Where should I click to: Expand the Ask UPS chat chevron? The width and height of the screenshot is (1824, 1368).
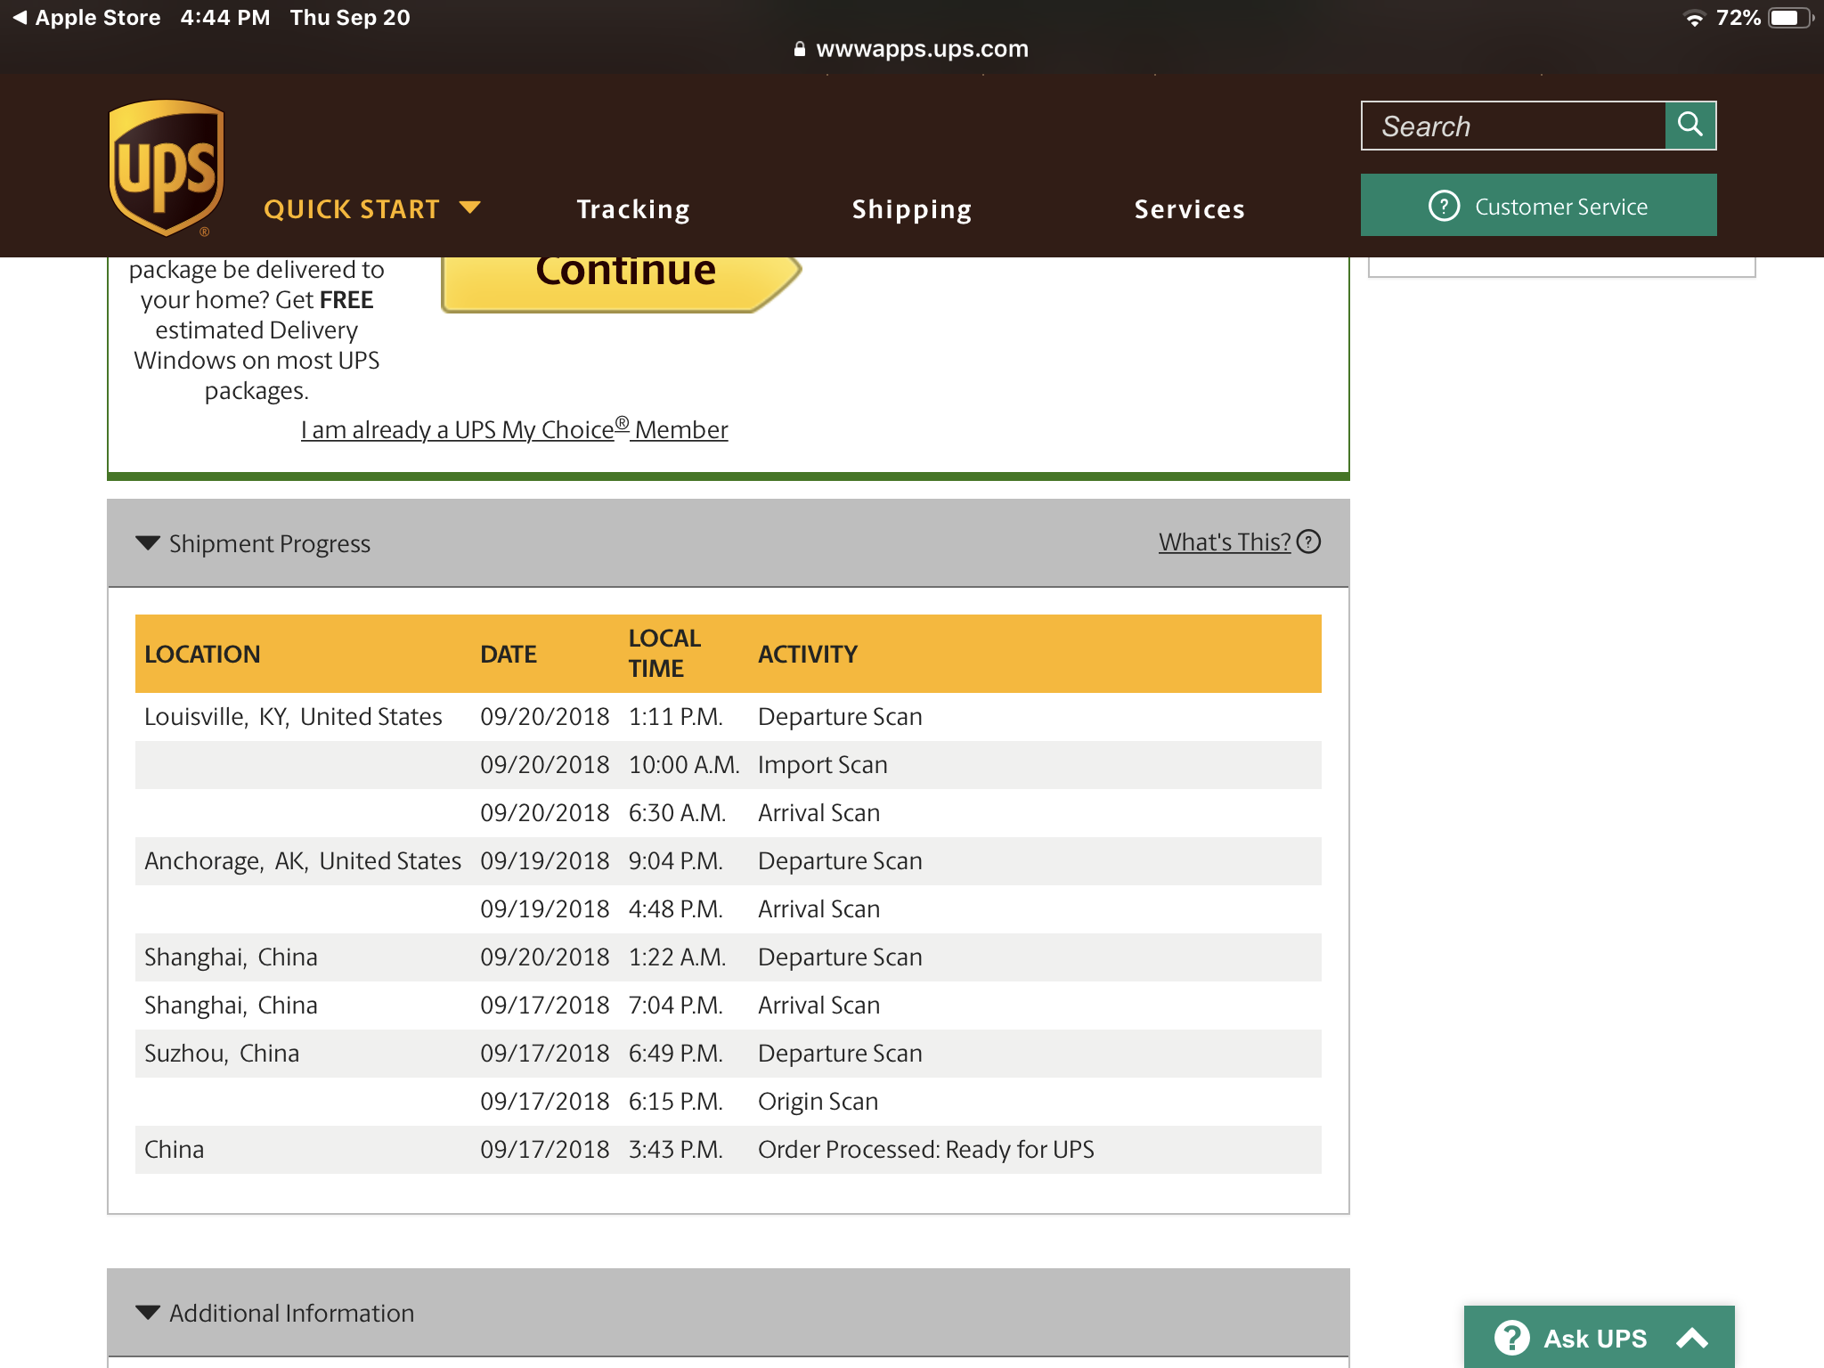1692,1338
